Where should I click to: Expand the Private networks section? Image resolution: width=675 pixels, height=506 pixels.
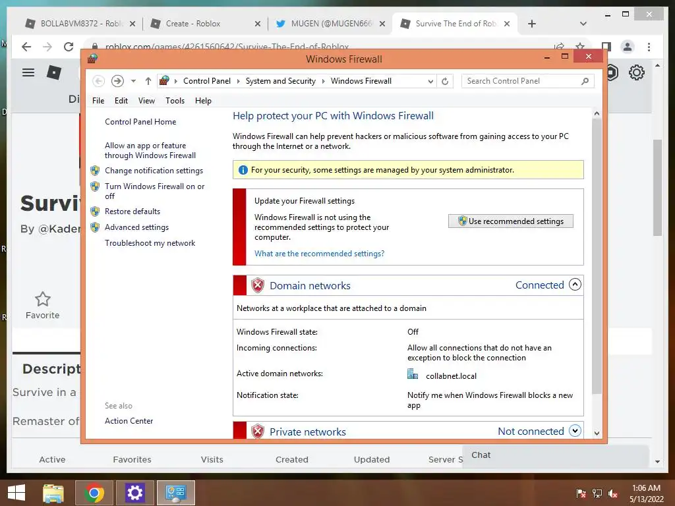pos(575,431)
